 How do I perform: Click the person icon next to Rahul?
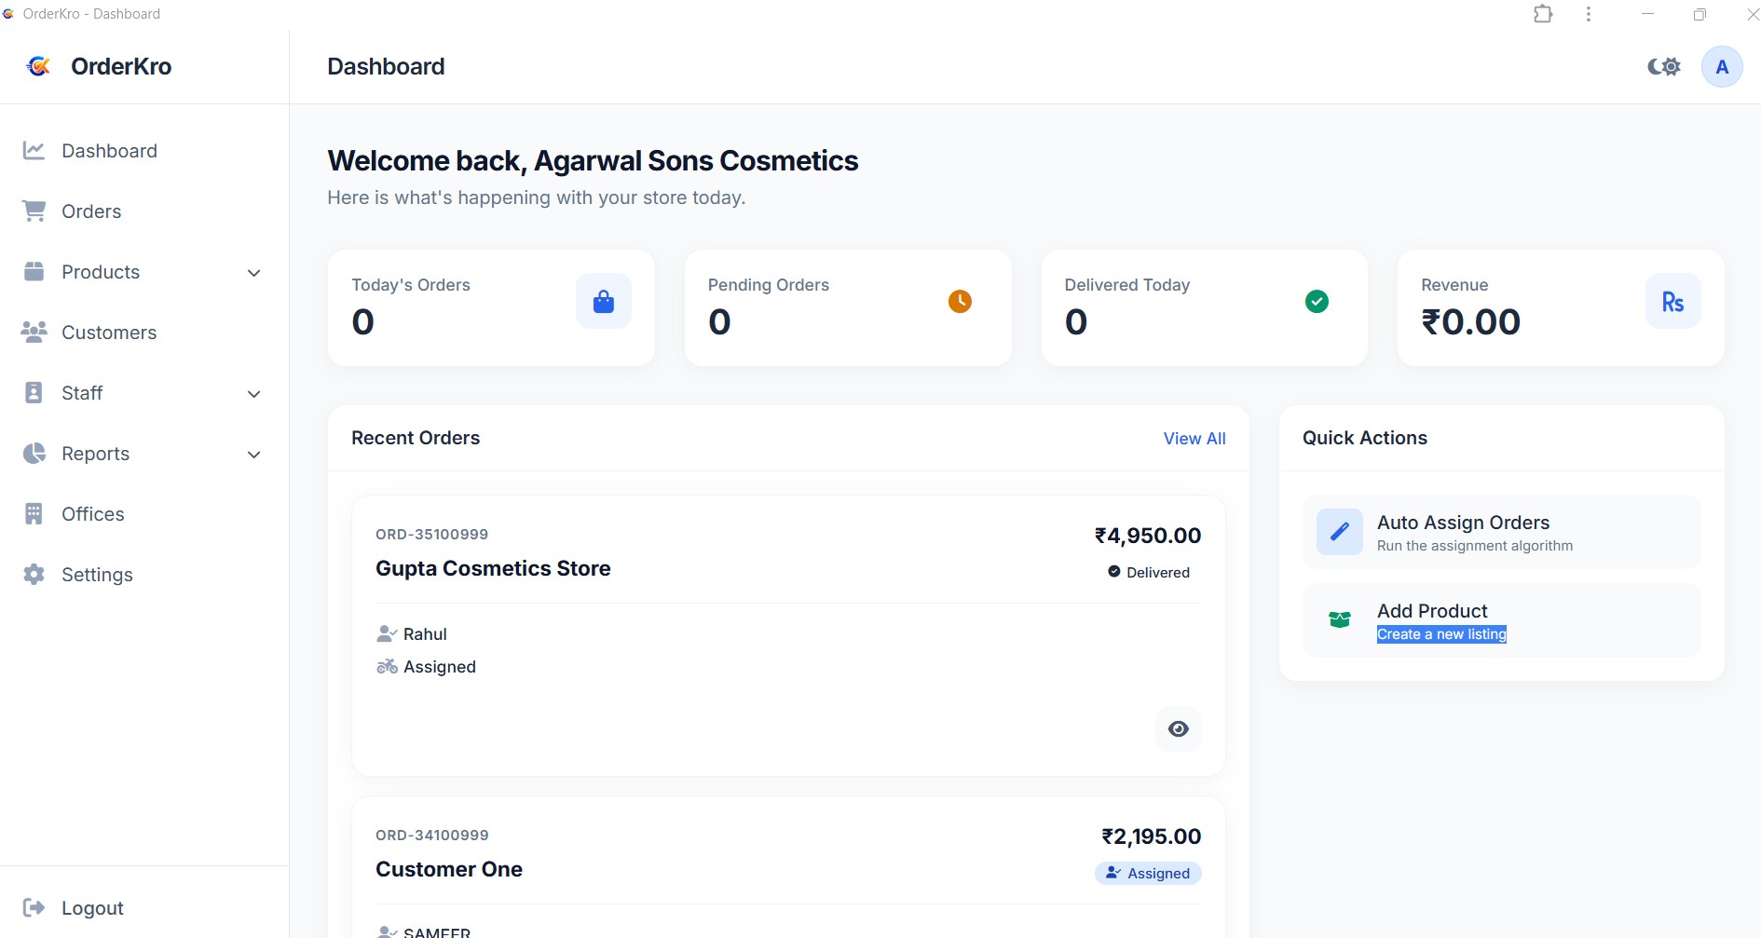tap(387, 633)
